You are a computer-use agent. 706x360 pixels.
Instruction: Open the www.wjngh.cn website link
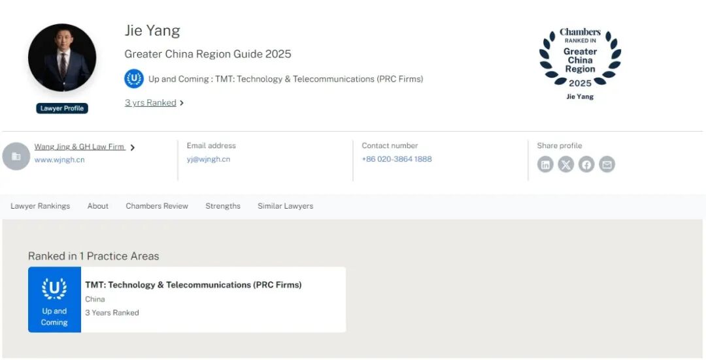(59, 160)
